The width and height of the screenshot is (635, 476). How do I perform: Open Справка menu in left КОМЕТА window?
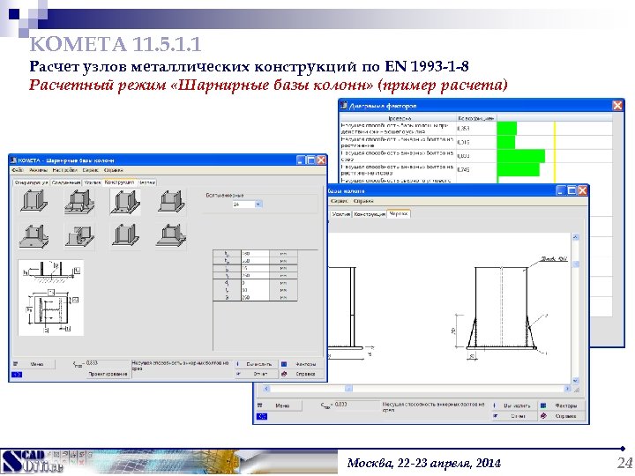(x=114, y=170)
